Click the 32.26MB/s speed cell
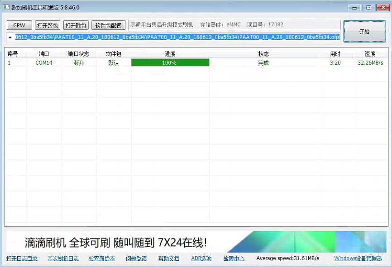This screenshot has width=392, height=267. click(x=370, y=63)
